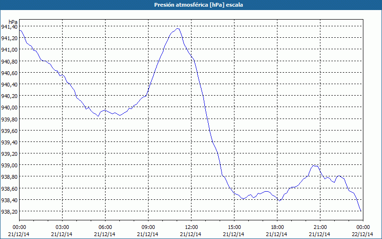Click the 941,00 axis label
The width and height of the screenshot is (382, 239).
coord(9,50)
